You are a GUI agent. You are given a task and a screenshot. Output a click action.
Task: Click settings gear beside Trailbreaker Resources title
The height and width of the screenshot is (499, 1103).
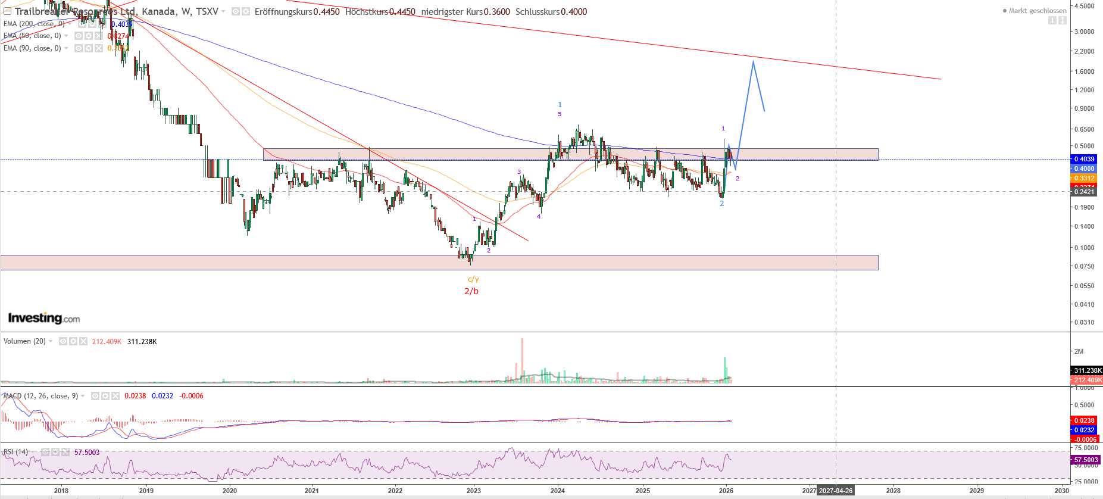pos(245,11)
